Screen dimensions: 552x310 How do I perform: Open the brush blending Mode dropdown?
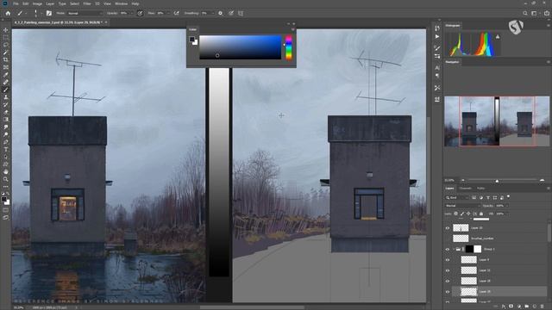tap(85, 13)
